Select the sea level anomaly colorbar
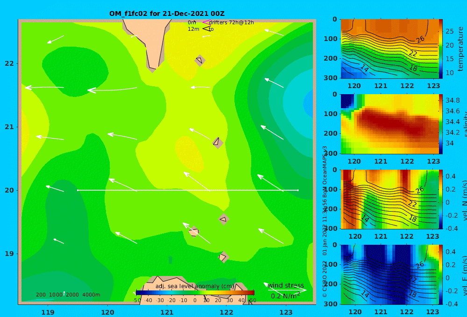The image size is (467, 317). coord(195,292)
